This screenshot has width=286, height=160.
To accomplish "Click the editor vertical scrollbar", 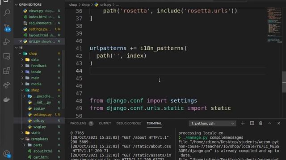I will pos(284,82).
